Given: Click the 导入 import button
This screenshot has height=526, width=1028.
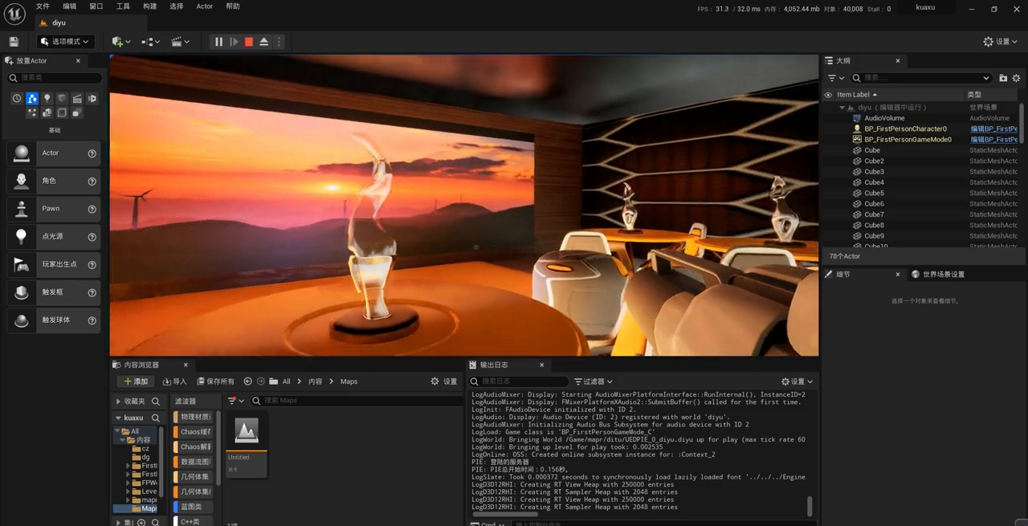Looking at the screenshot, I should pyautogui.click(x=174, y=381).
